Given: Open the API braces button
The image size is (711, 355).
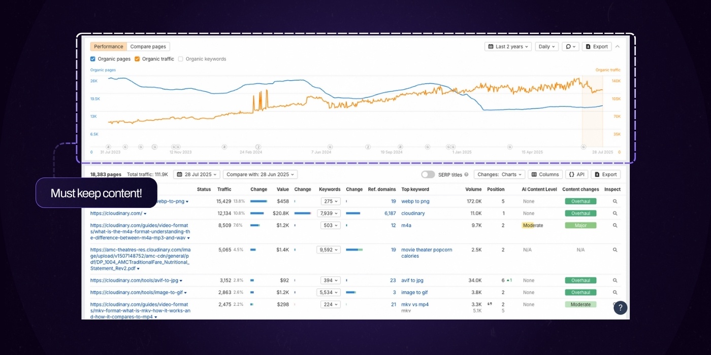Looking at the screenshot, I should click(576, 174).
